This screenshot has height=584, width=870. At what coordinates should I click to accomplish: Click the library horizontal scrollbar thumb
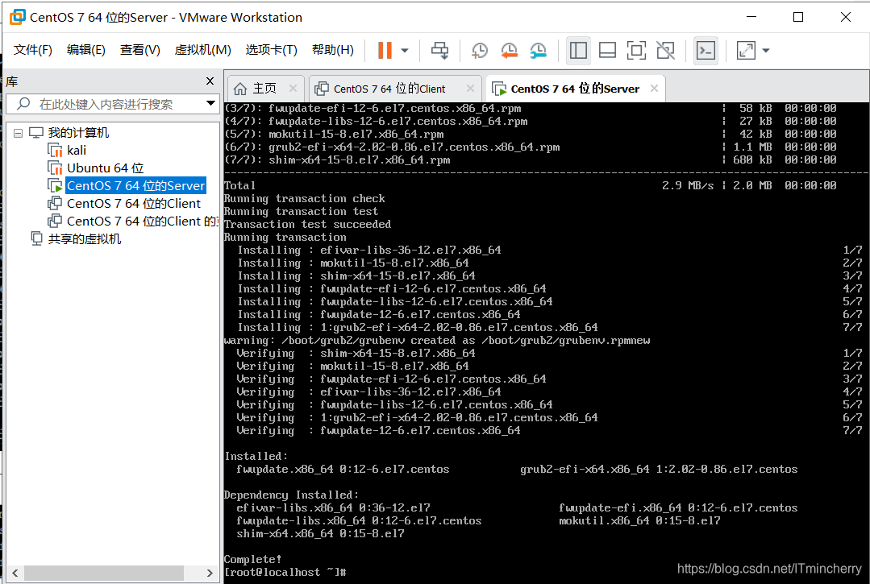point(104,573)
